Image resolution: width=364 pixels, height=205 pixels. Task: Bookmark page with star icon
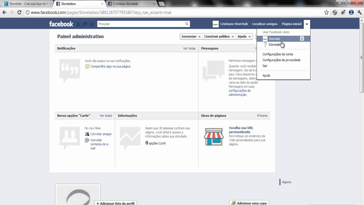(x=326, y=13)
